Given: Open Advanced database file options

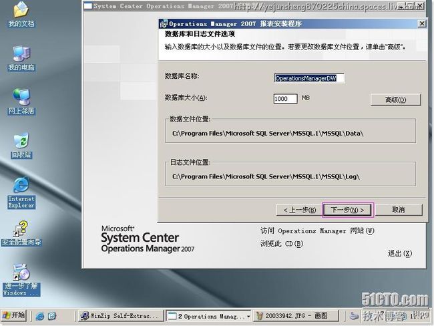Looking at the screenshot, I should pyautogui.click(x=395, y=100).
